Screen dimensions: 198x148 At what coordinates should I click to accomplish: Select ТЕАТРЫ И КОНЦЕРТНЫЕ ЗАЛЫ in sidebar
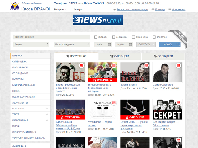point(30,138)
